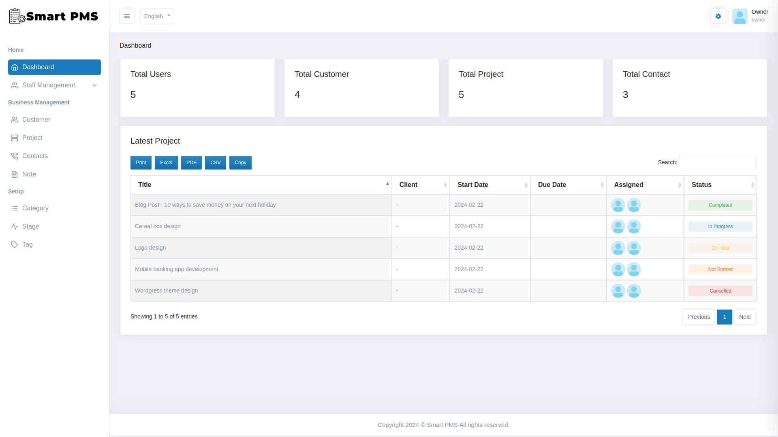Open the English language dropdown

pyautogui.click(x=157, y=16)
